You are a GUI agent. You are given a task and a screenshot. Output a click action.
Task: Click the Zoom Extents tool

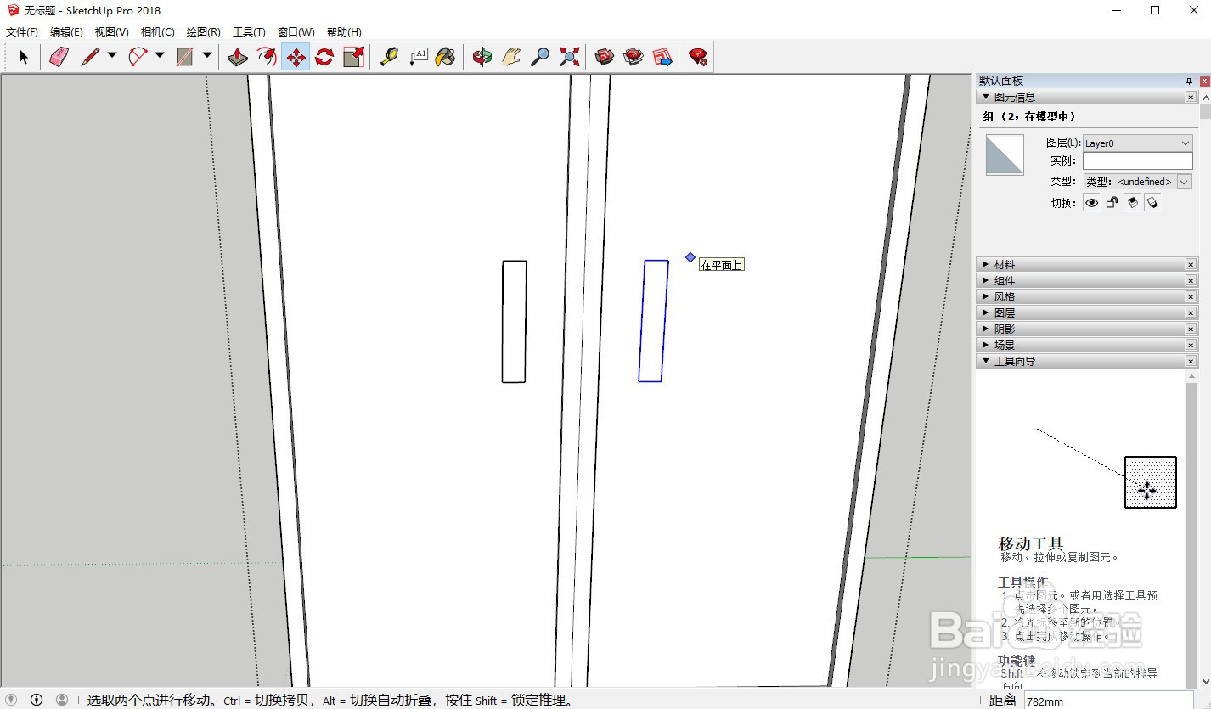pyautogui.click(x=569, y=57)
